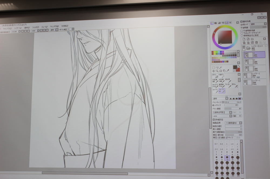Create a new layer set folder

[252, 39]
